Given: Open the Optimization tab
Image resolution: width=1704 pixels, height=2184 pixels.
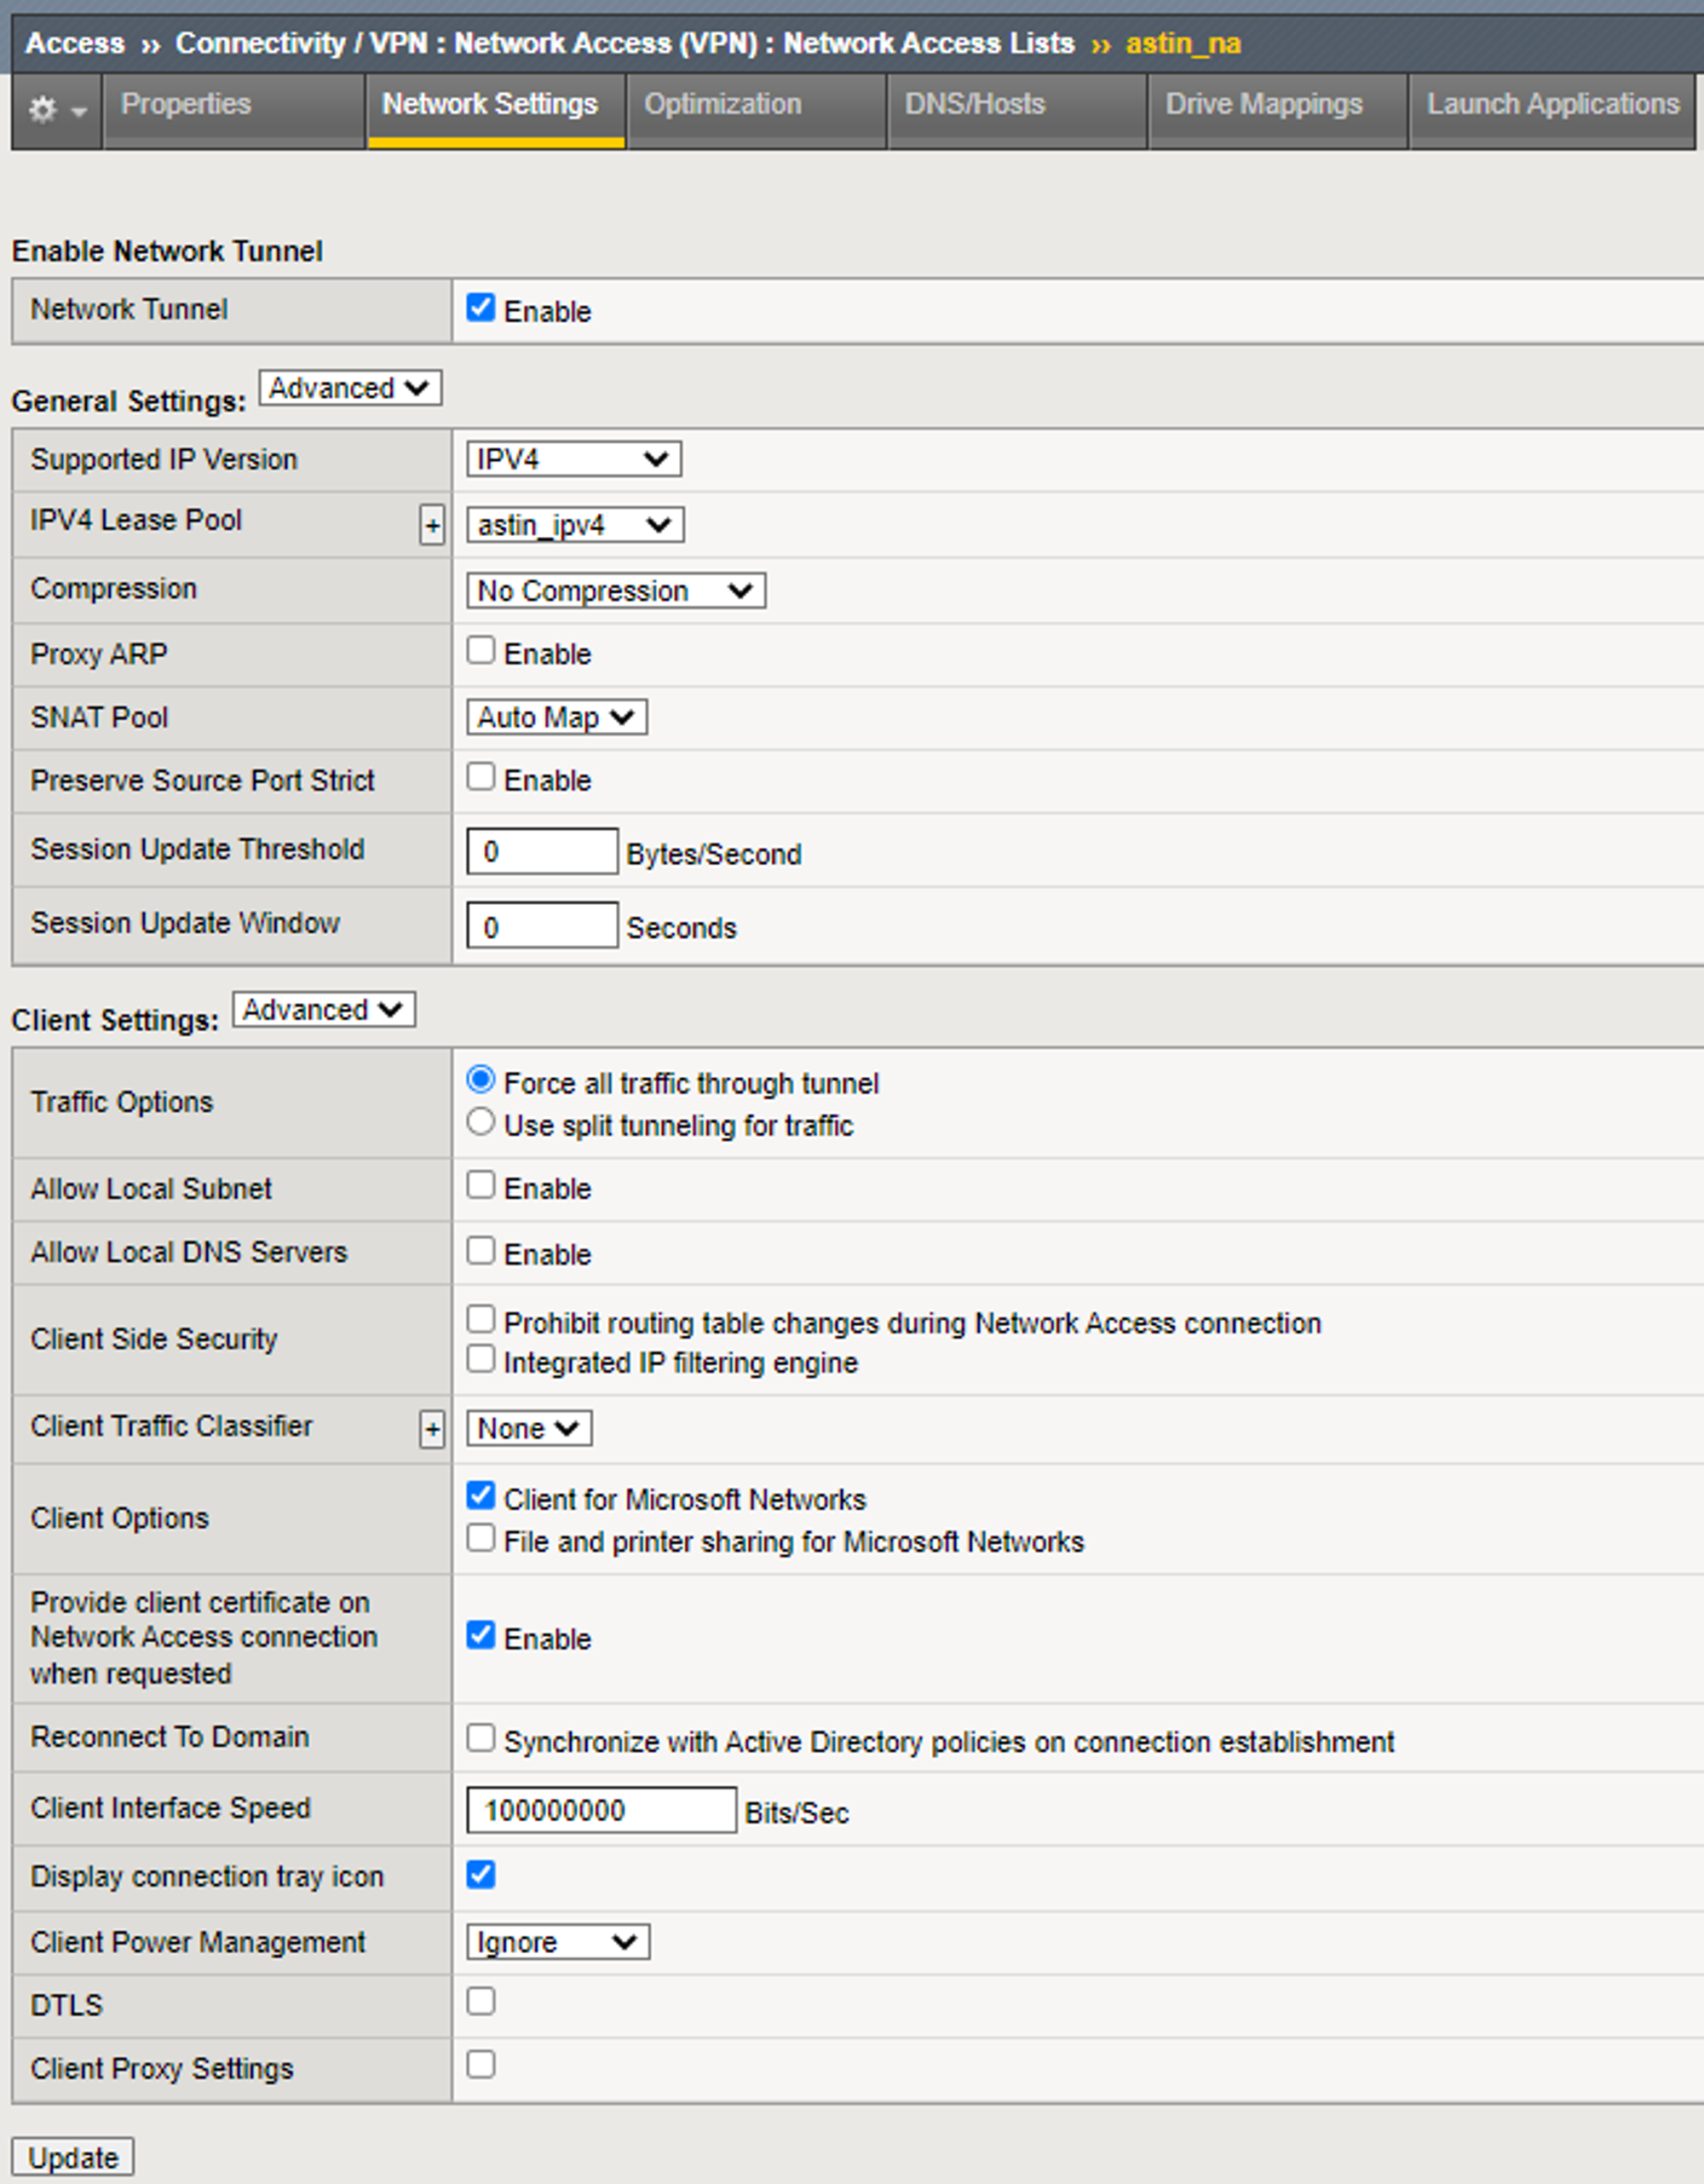Looking at the screenshot, I should [x=755, y=110].
